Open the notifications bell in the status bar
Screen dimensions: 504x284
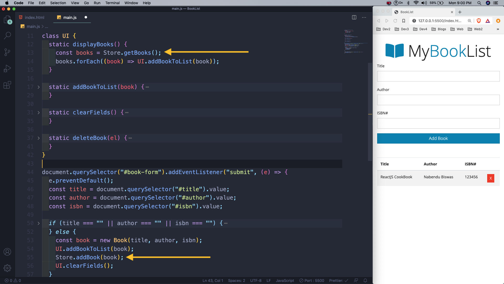click(365, 281)
